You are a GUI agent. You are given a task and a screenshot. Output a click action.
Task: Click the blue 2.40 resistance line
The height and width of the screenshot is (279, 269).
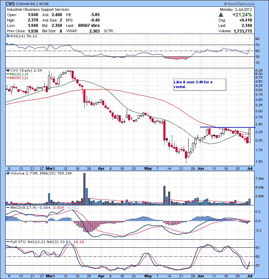click(x=228, y=127)
